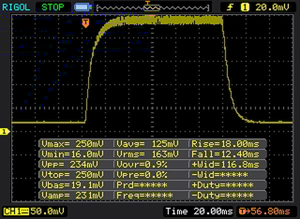Click the yellow channel 1 trigger source badge
This screenshot has width=300, height=219.
[x=245, y=7]
